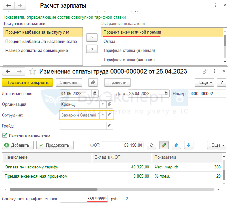Click horizontal scrollbar of accruals table
This screenshot has width=229, height=204.
click(x=54, y=189)
